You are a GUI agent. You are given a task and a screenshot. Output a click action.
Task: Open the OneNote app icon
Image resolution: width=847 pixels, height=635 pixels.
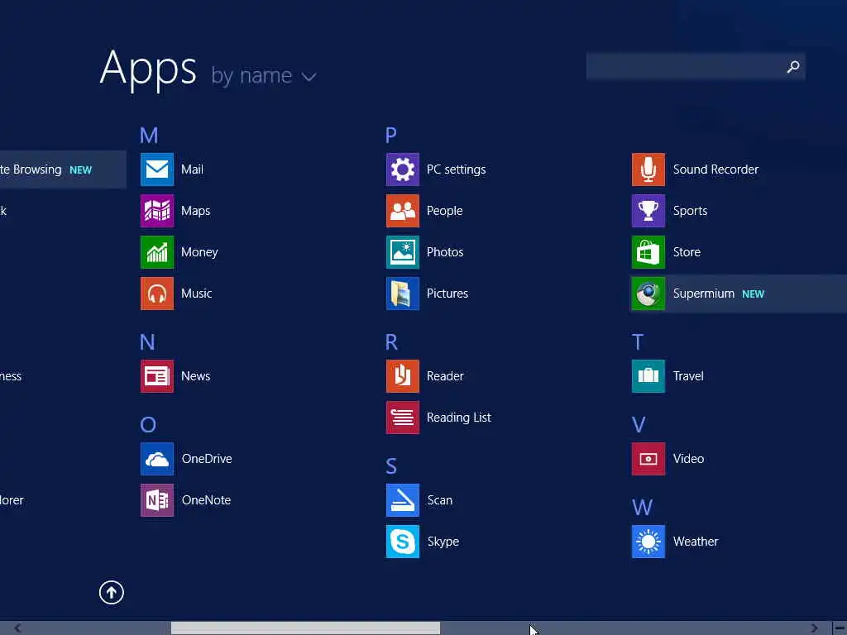(x=157, y=500)
